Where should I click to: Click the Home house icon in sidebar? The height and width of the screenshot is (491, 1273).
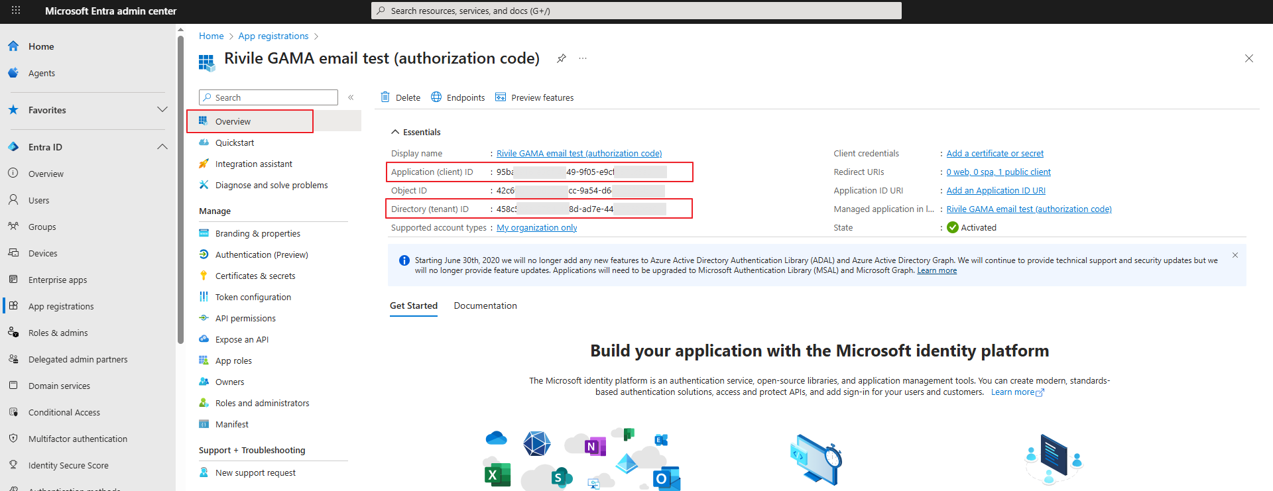pos(13,46)
